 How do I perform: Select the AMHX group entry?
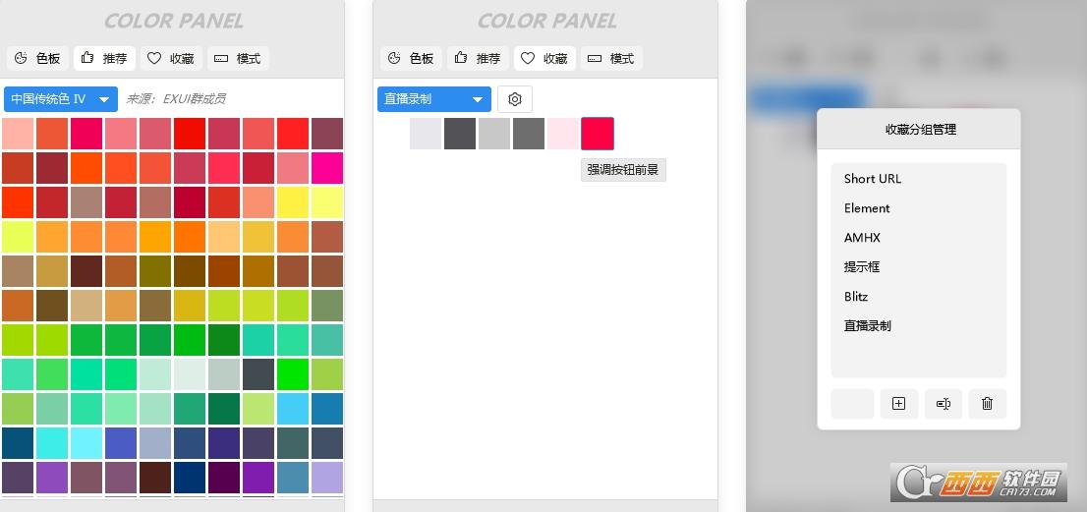[x=919, y=238]
